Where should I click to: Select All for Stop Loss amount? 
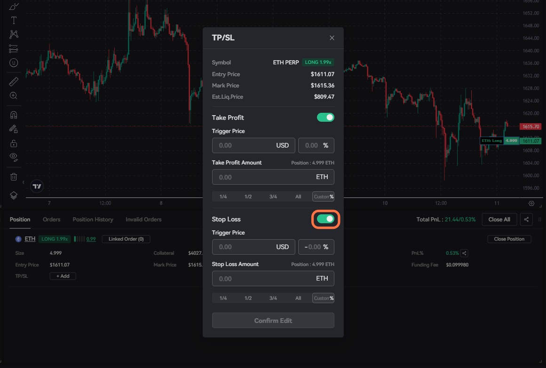[298, 298]
